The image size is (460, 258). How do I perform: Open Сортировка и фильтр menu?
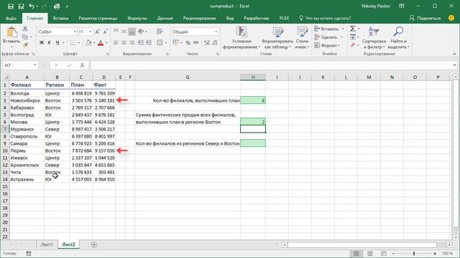coord(374,38)
